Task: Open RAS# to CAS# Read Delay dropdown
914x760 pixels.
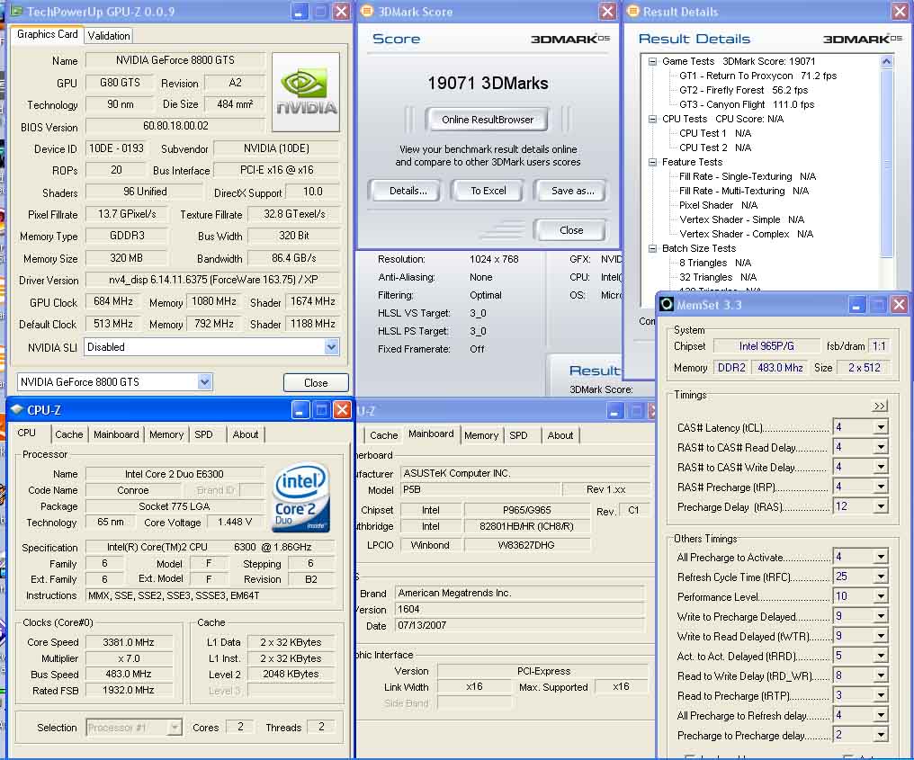Action: pyautogui.click(x=881, y=447)
